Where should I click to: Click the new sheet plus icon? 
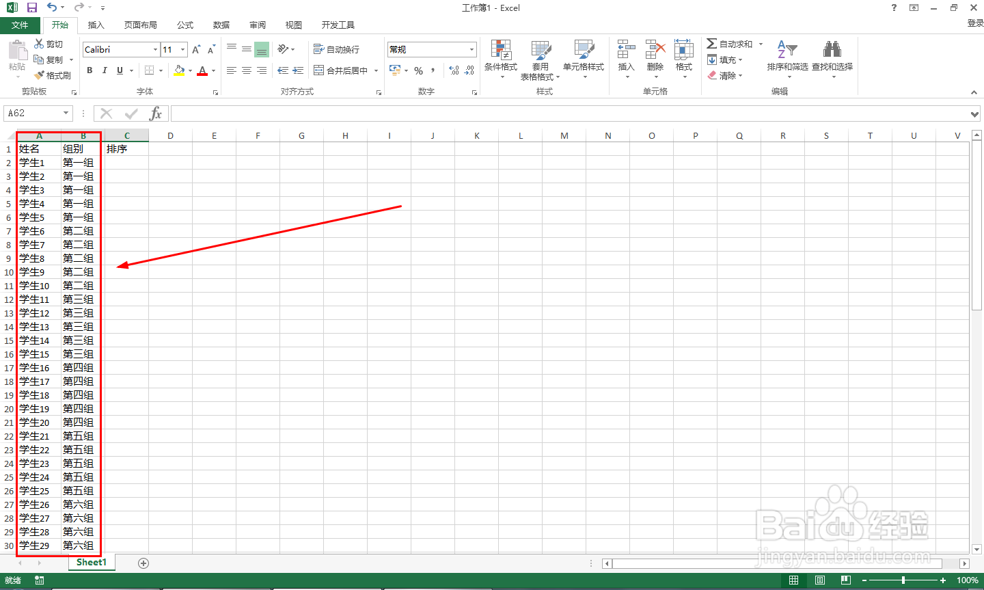click(x=143, y=563)
